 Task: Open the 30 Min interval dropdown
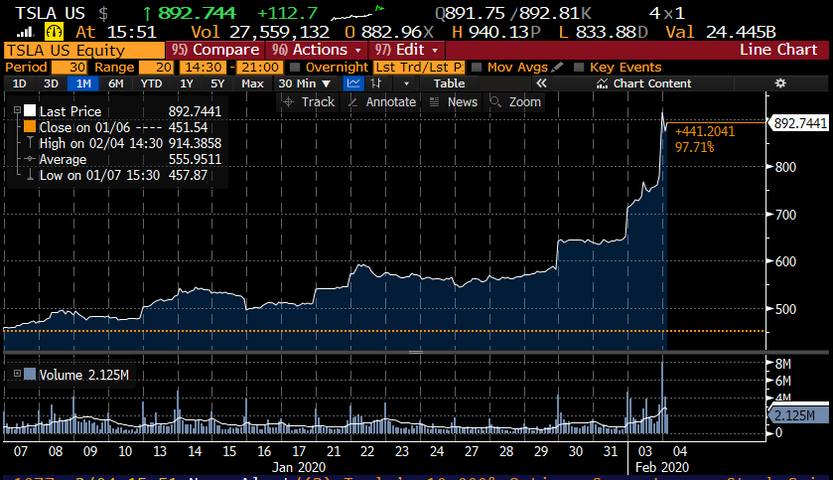305,83
